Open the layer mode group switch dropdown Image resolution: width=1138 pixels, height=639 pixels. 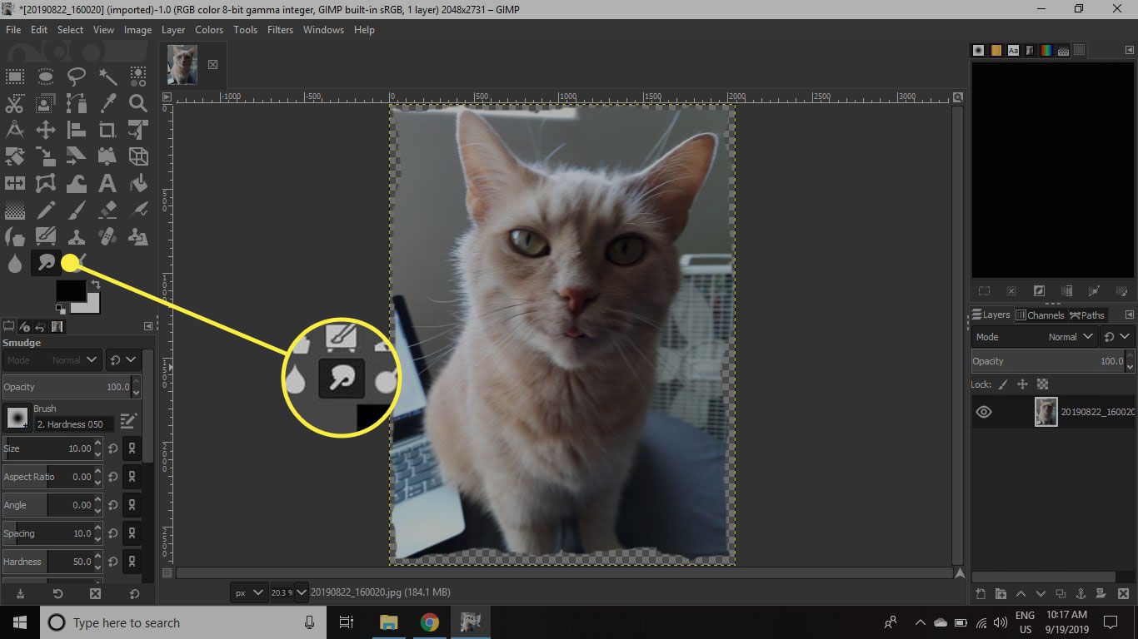coord(1116,337)
